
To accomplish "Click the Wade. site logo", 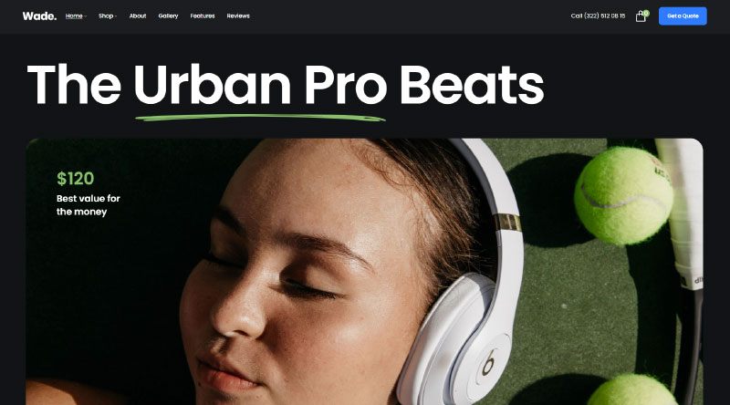I will tap(39, 16).
